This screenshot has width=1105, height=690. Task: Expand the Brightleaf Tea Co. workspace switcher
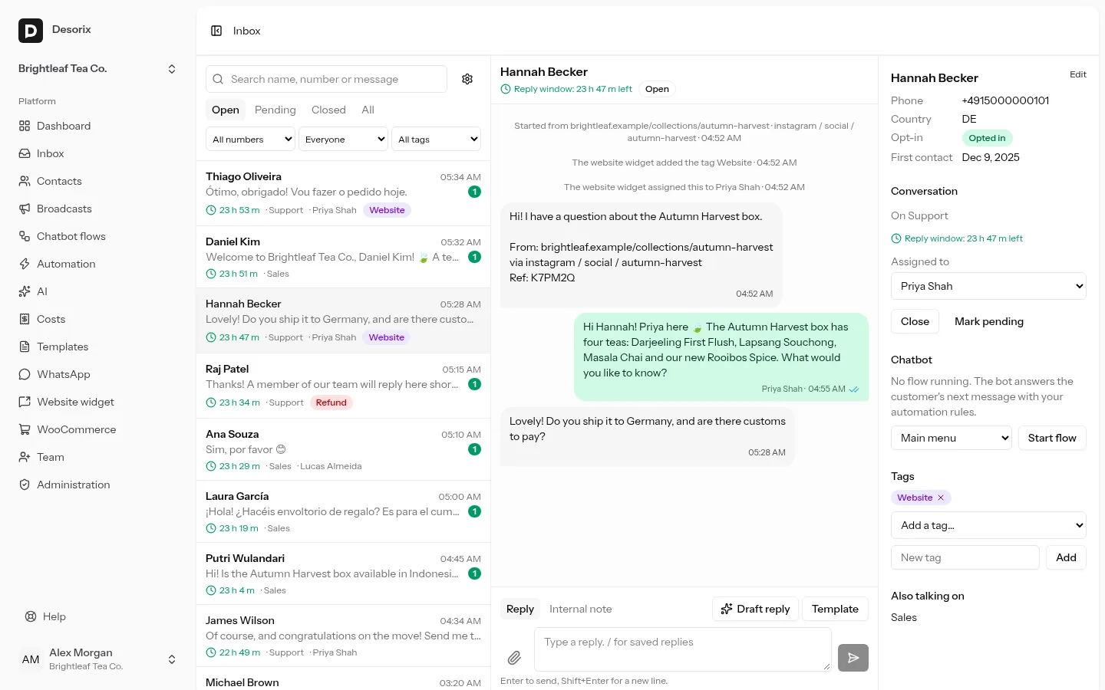tap(98, 69)
